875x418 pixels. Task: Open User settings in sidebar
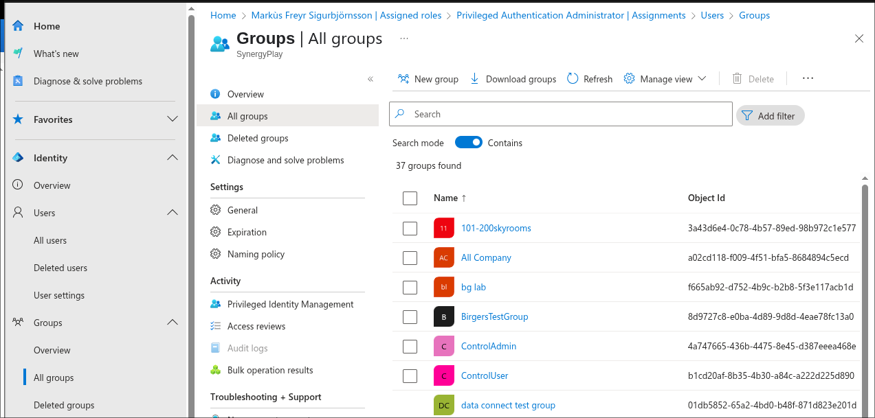click(59, 295)
